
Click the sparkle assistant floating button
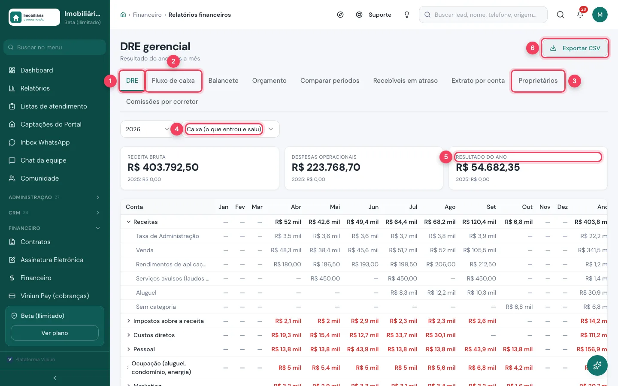click(x=597, y=365)
